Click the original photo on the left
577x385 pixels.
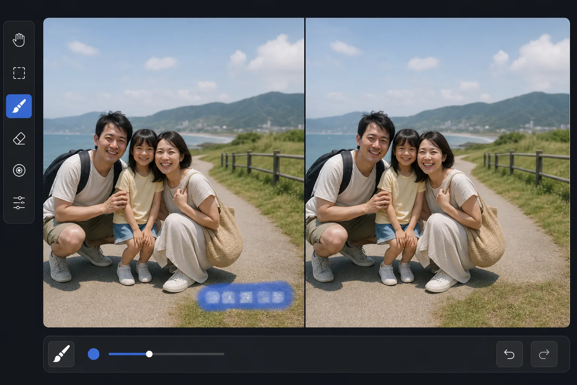click(174, 173)
